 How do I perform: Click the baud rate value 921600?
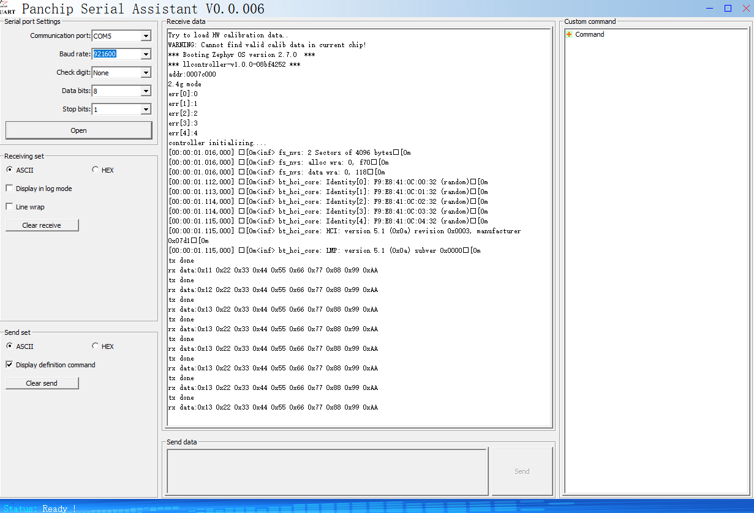(x=105, y=54)
